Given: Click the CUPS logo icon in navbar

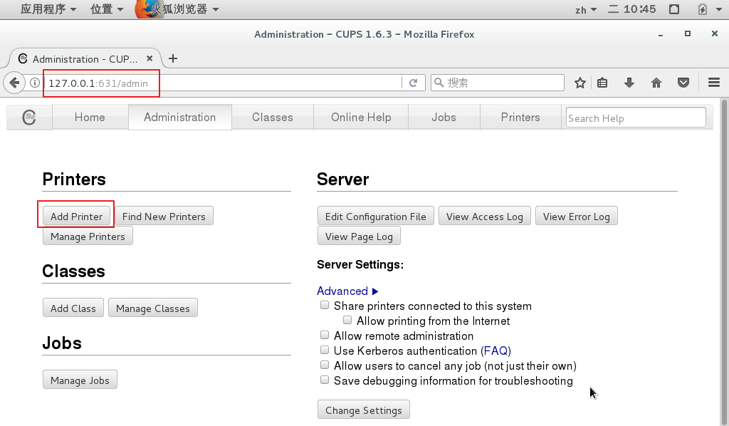Looking at the screenshot, I should coord(29,118).
